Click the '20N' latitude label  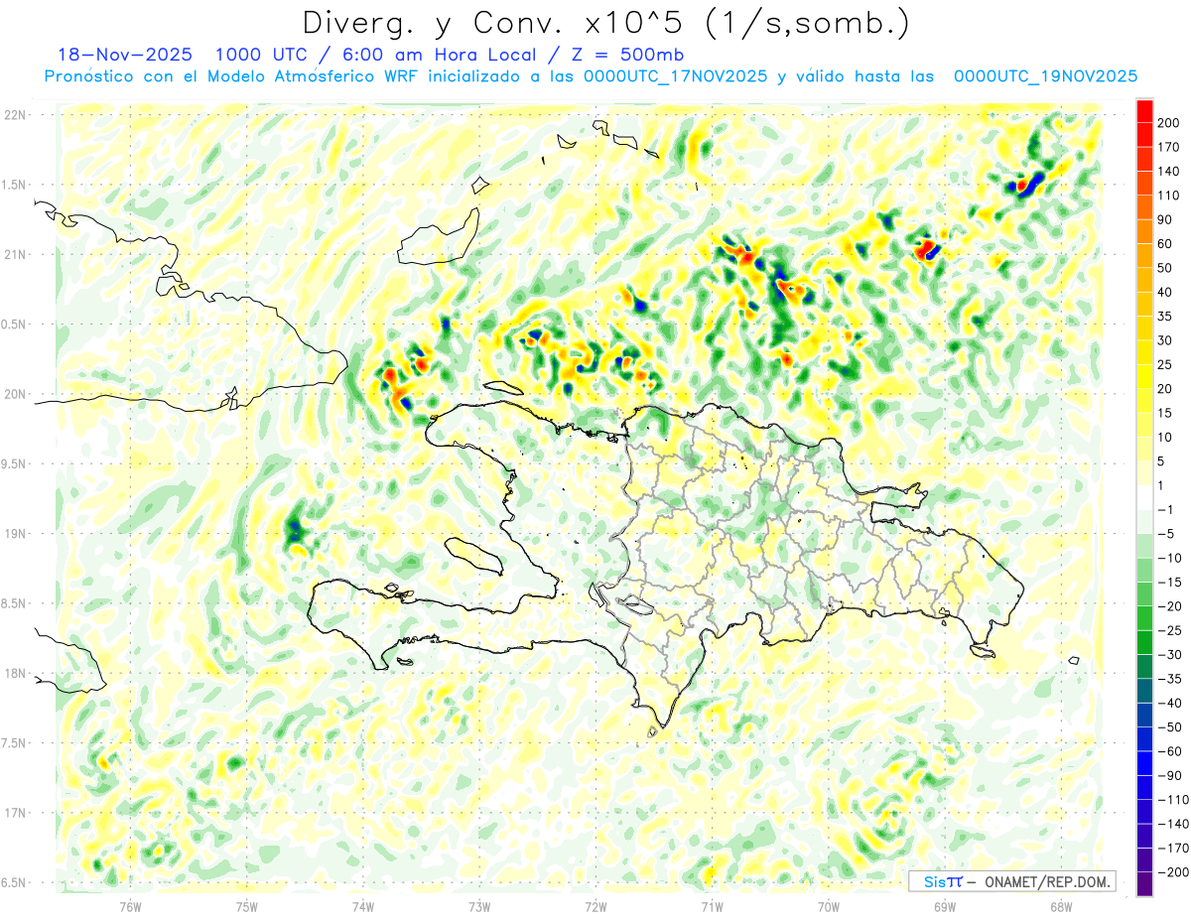tap(14, 394)
